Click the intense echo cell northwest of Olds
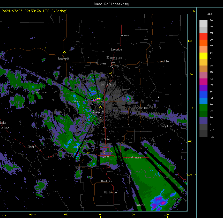223x218 pixels. click(97, 99)
